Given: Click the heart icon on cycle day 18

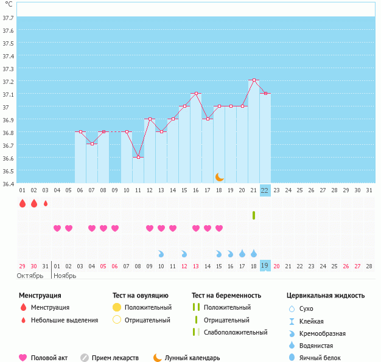Looking at the screenshot, I should pos(219,228).
